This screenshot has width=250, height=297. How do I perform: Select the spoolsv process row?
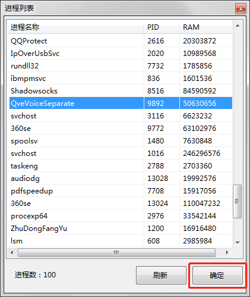tap(120, 141)
